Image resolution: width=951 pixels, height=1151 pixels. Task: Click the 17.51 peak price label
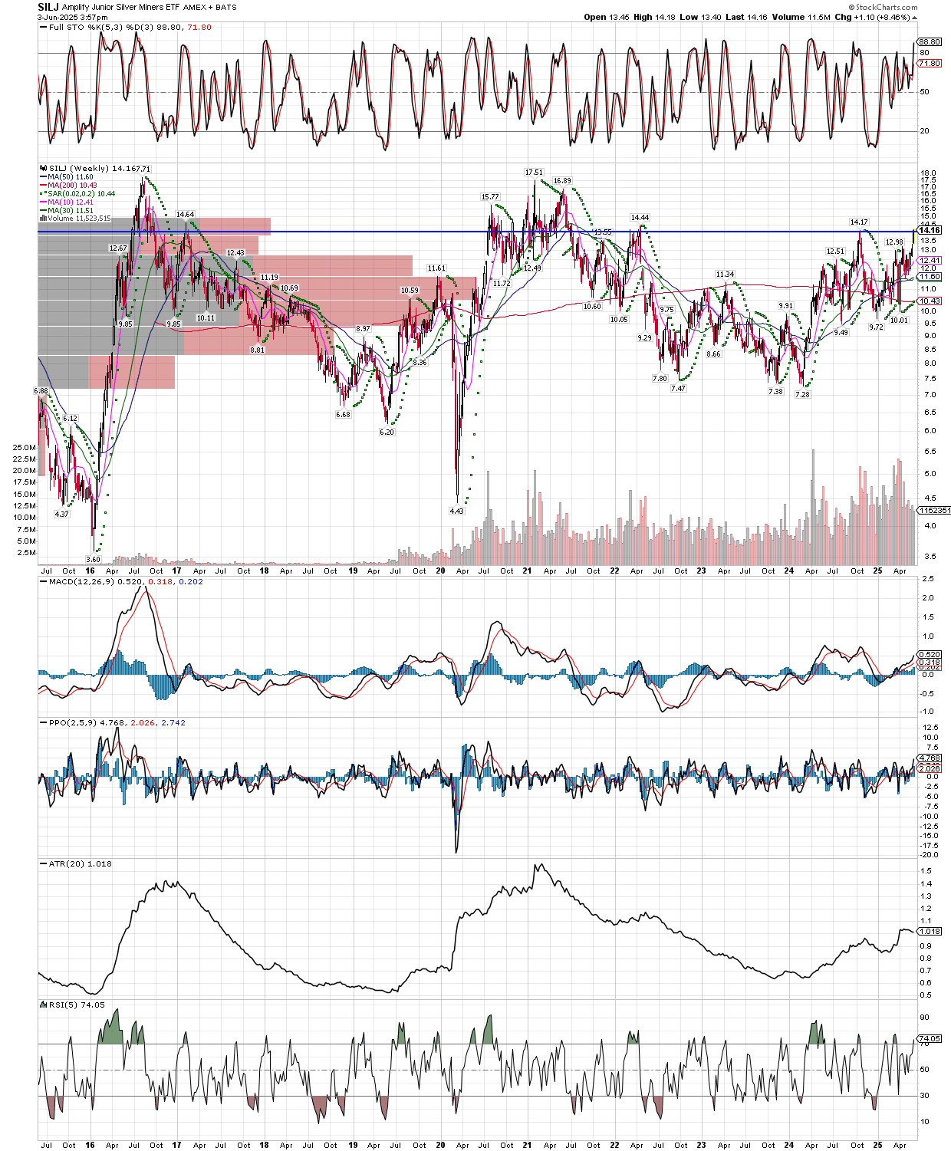tap(534, 173)
